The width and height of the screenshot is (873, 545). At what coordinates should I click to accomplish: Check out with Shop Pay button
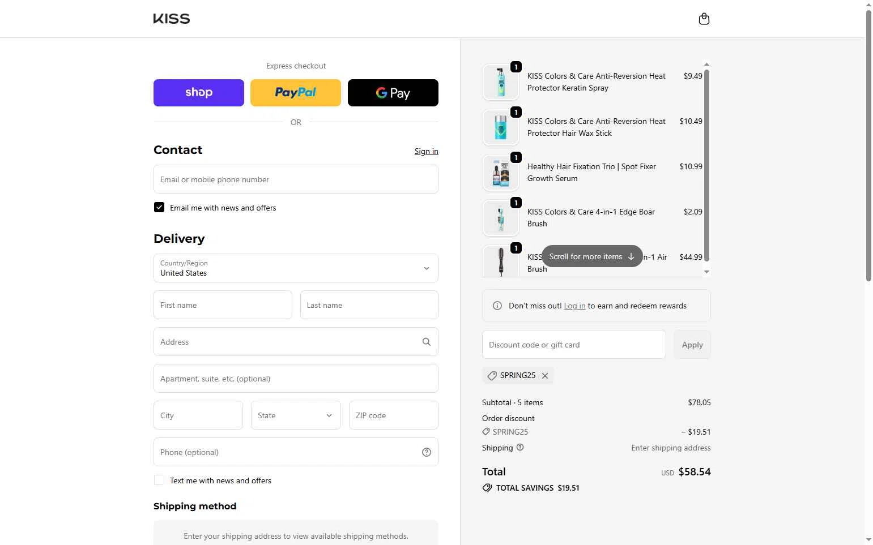pyautogui.click(x=199, y=93)
